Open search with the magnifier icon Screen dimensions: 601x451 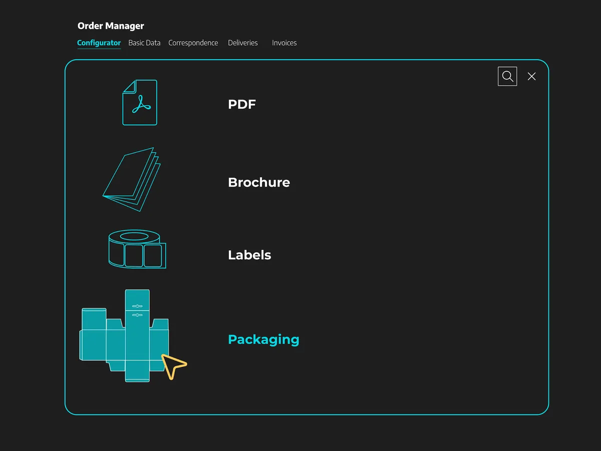[x=507, y=76]
